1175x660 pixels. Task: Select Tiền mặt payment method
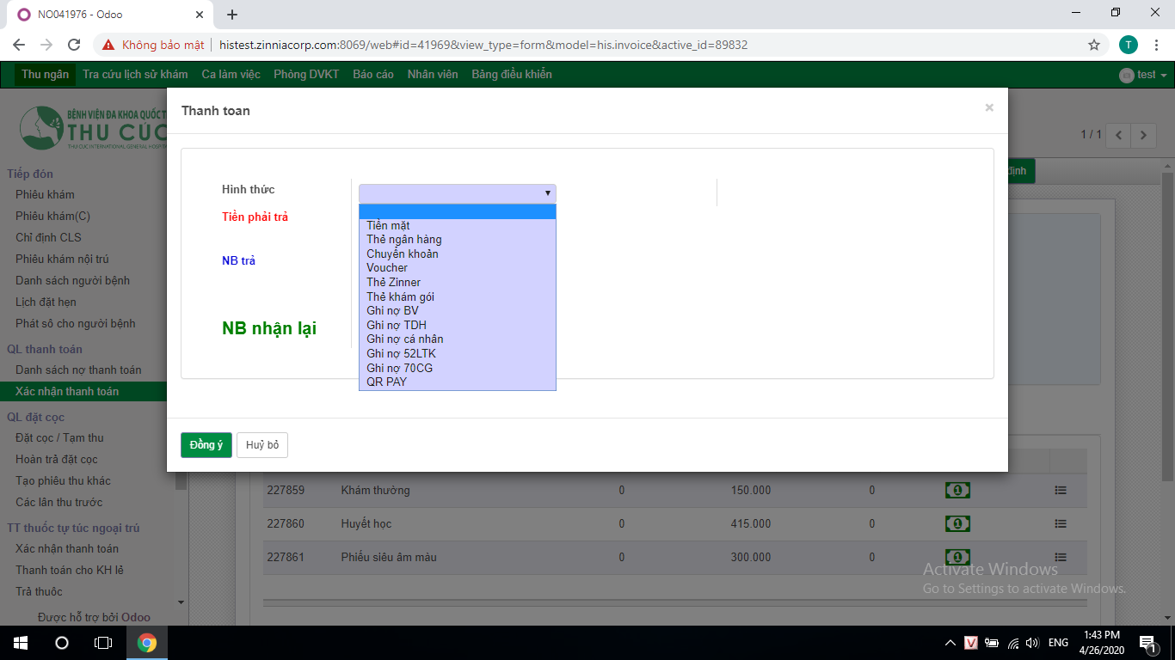(388, 225)
